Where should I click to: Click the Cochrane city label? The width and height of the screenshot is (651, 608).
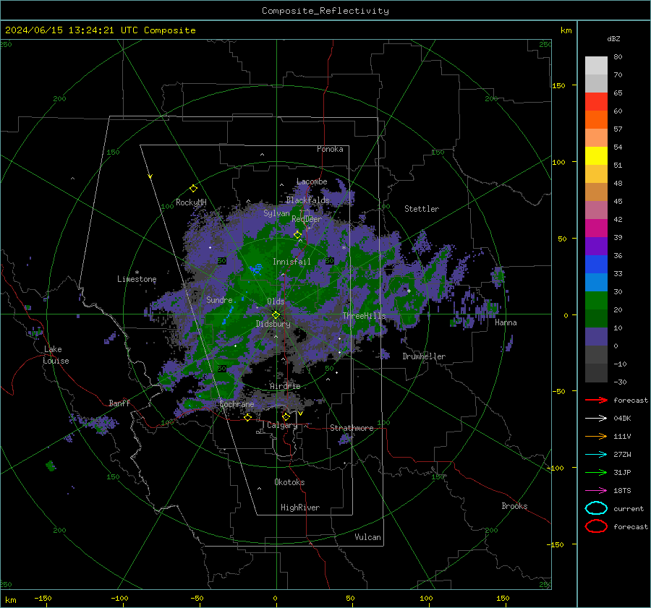237,404
